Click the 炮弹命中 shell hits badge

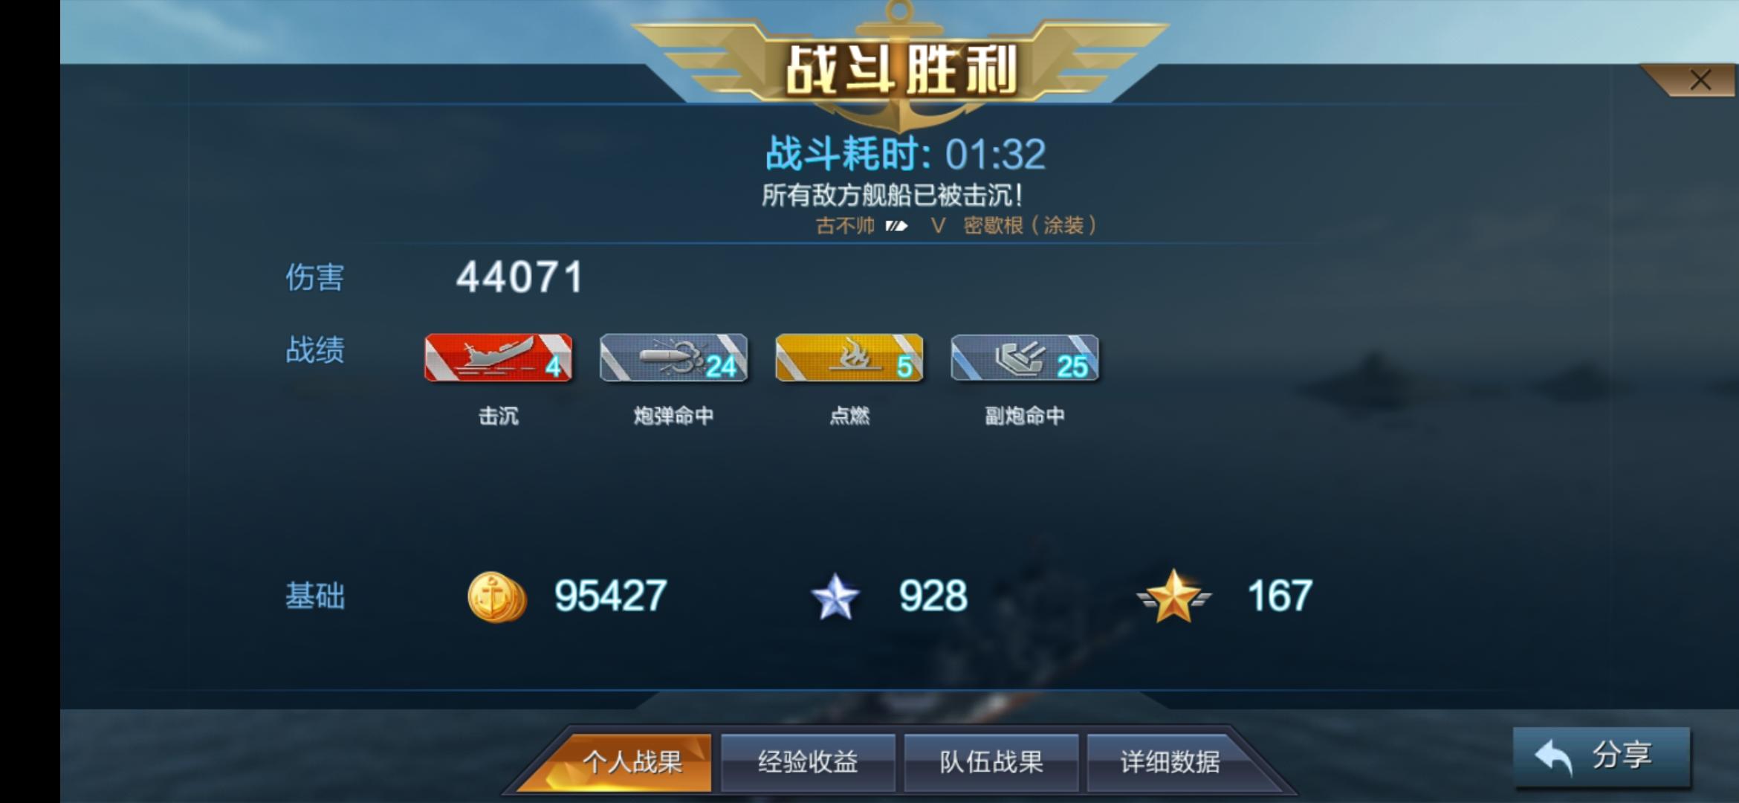673,358
